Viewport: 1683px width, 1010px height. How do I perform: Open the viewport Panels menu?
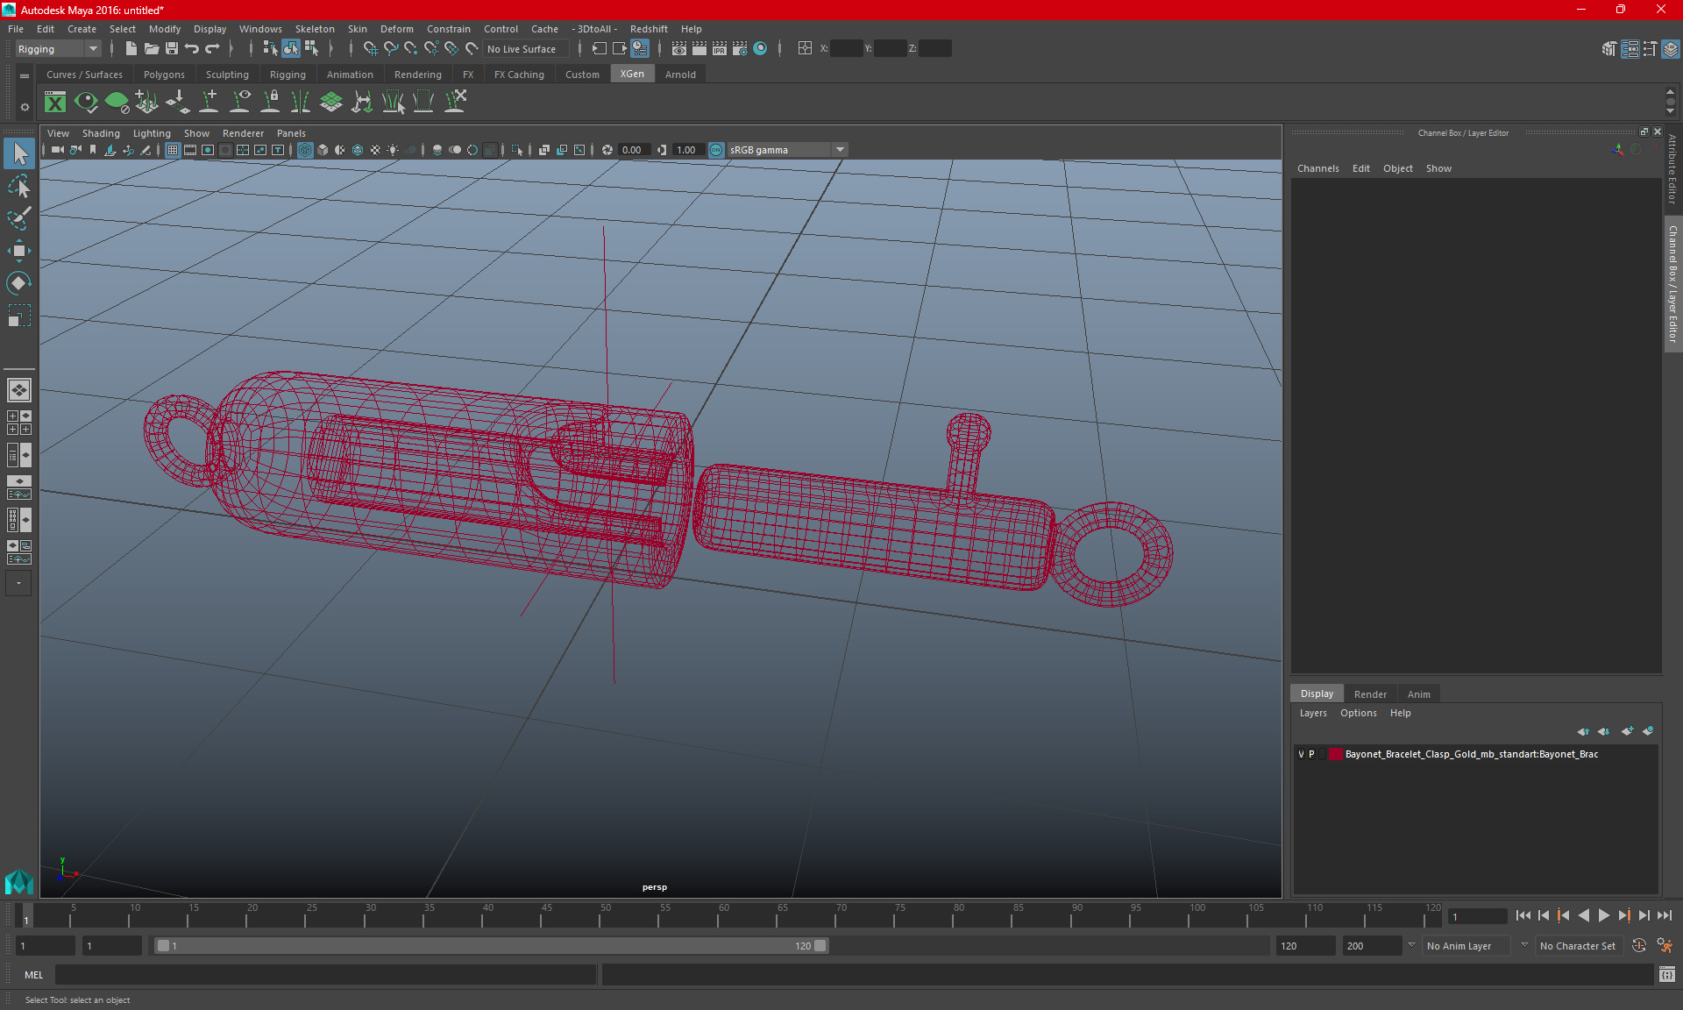click(291, 133)
